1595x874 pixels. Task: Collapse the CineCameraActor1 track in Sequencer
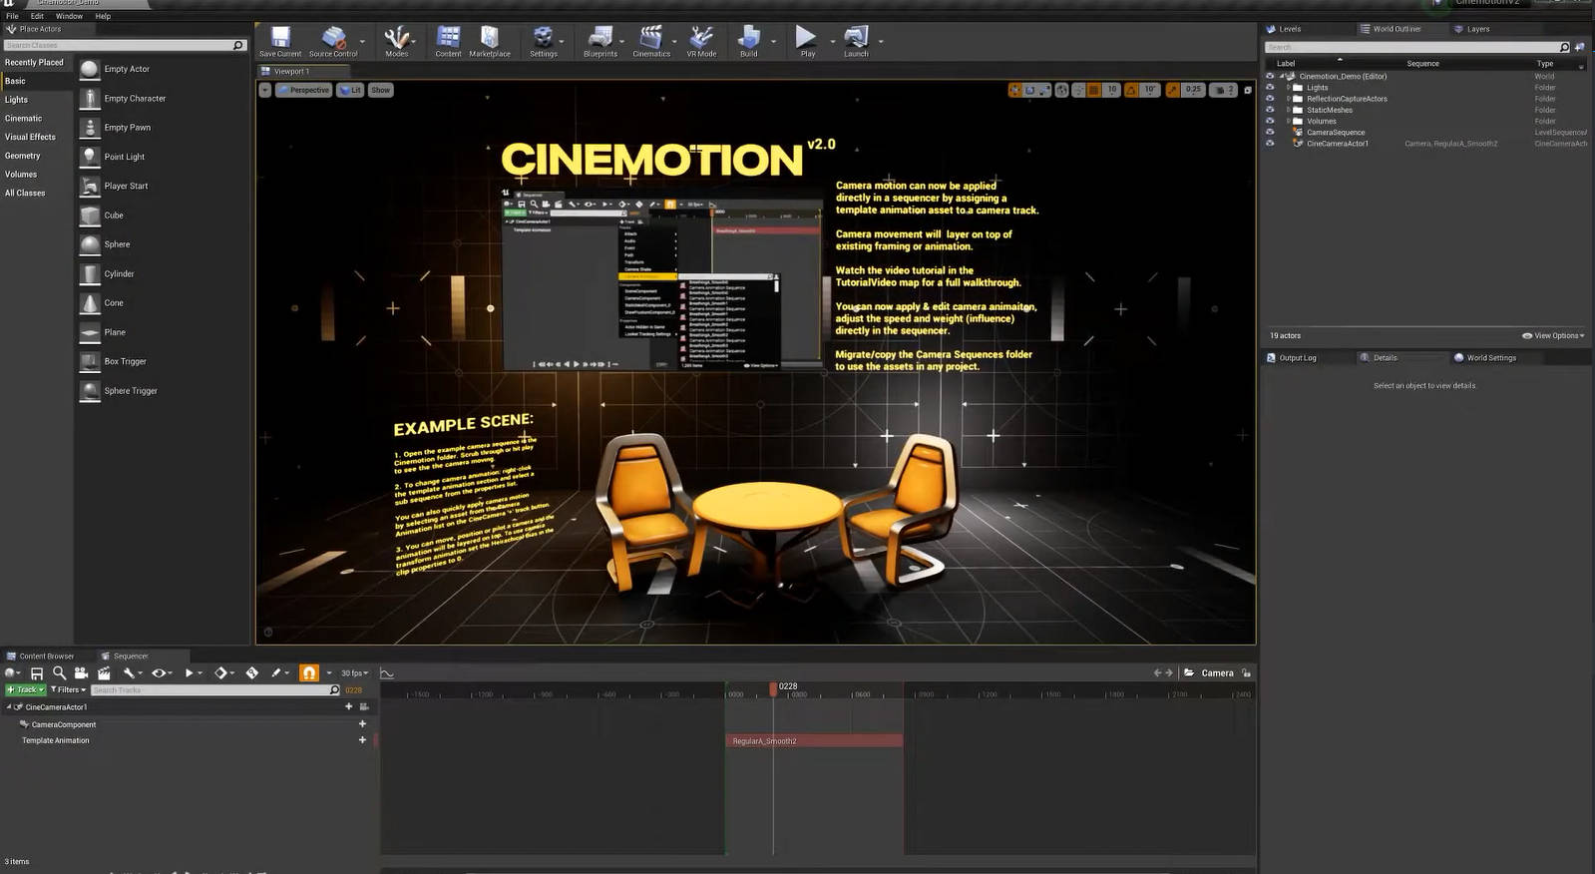tap(9, 706)
